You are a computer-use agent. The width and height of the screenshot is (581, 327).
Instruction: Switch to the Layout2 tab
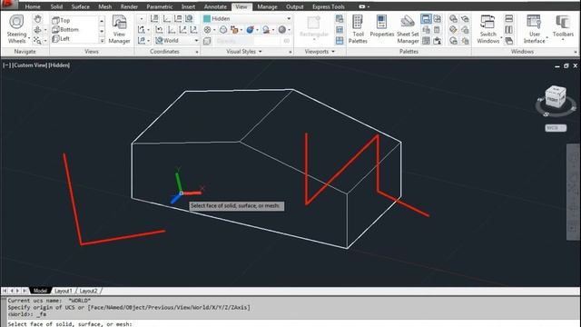[89, 291]
